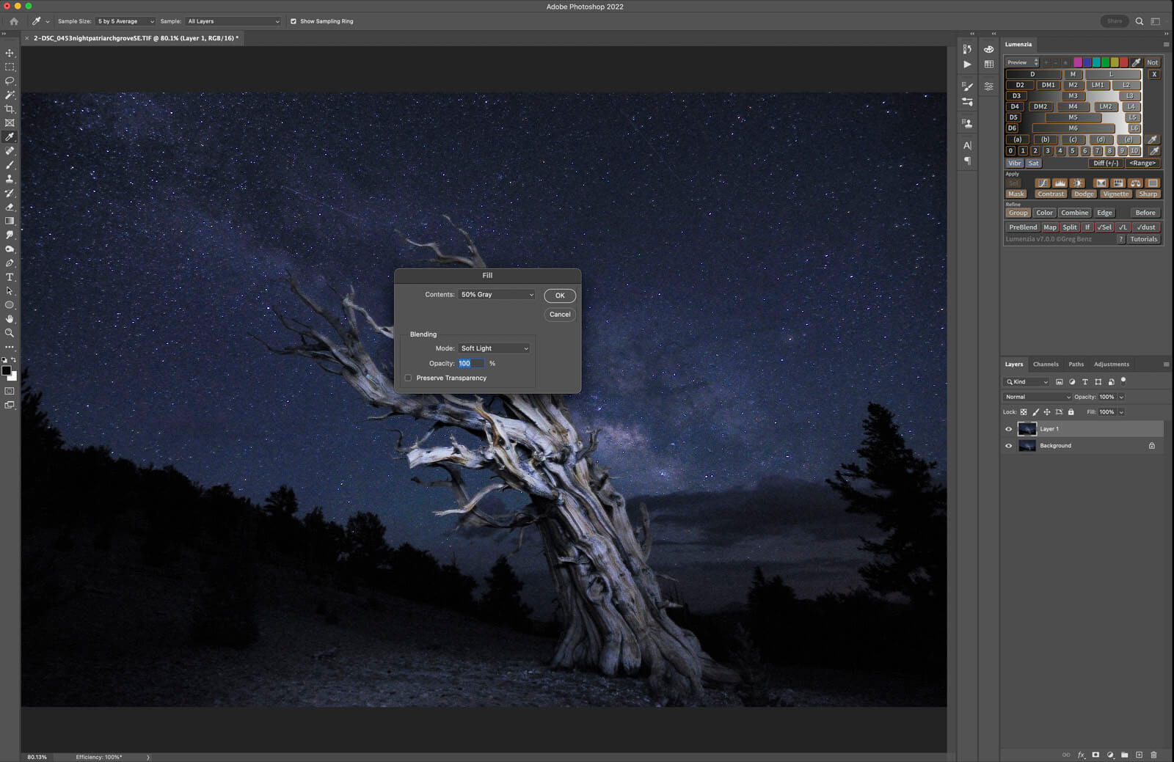Hide Layer 1 using its eye icon
This screenshot has height=762, width=1174.
tap(1008, 429)
